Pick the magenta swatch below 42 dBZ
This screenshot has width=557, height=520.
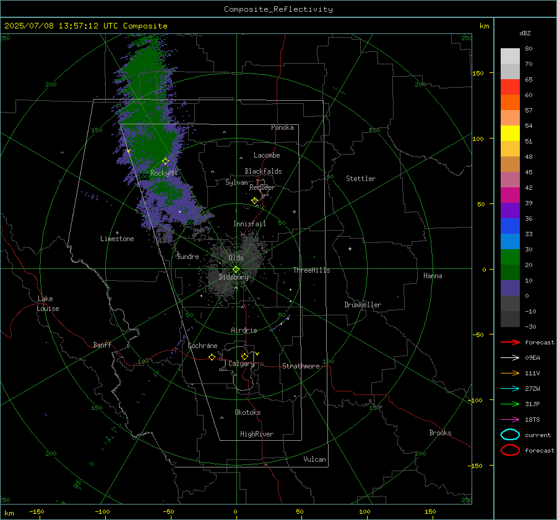(510, 195)
